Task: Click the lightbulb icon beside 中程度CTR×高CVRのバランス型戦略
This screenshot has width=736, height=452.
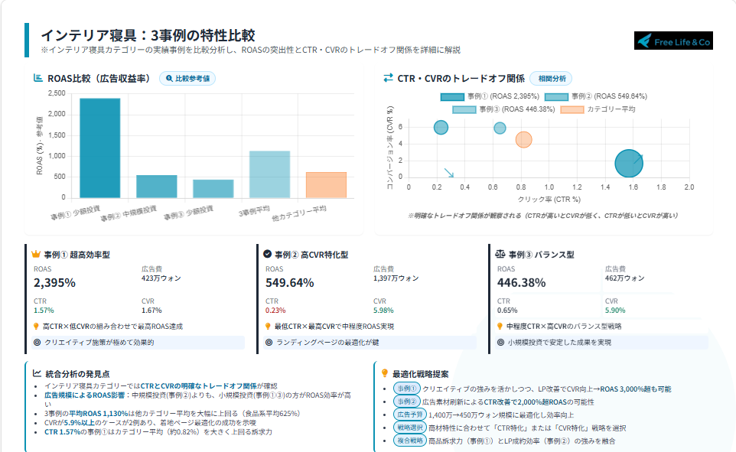Action: pos(500,326)
